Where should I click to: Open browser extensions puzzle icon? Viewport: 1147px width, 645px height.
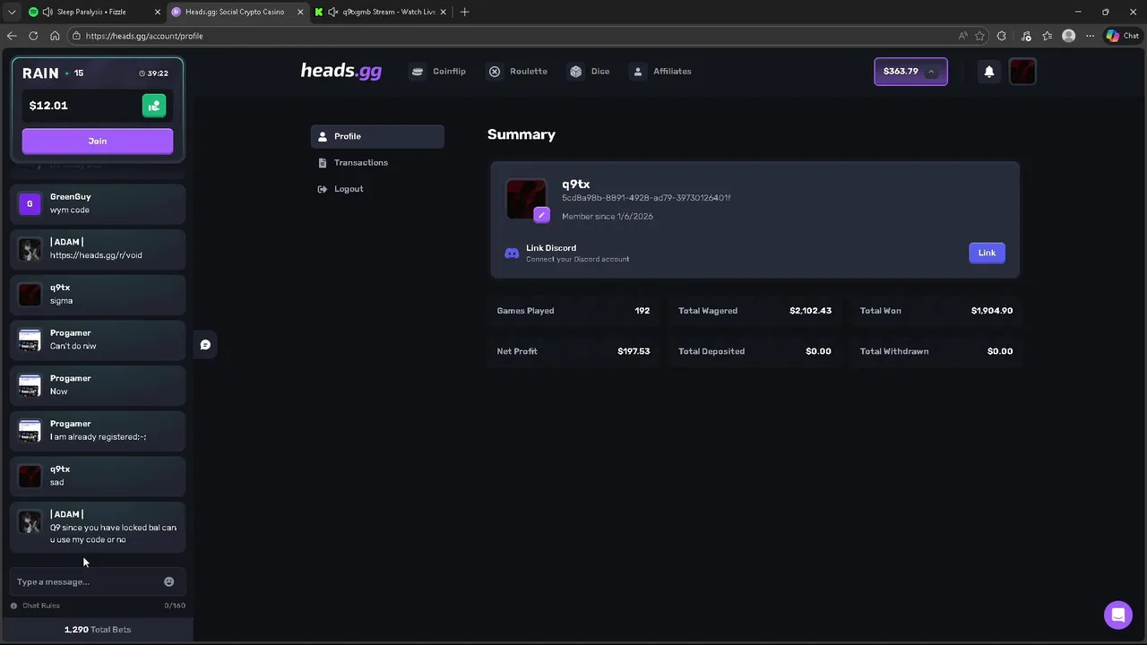click(1002, 36)
